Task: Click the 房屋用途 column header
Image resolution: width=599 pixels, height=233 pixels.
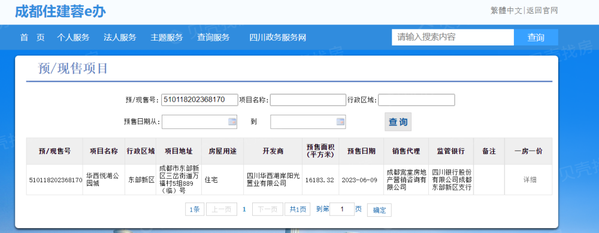Action: point(223,151)
